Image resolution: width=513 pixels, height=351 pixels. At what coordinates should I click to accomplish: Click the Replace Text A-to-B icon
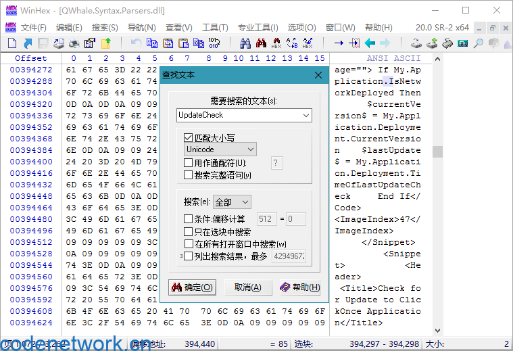[x=292, y=43]
